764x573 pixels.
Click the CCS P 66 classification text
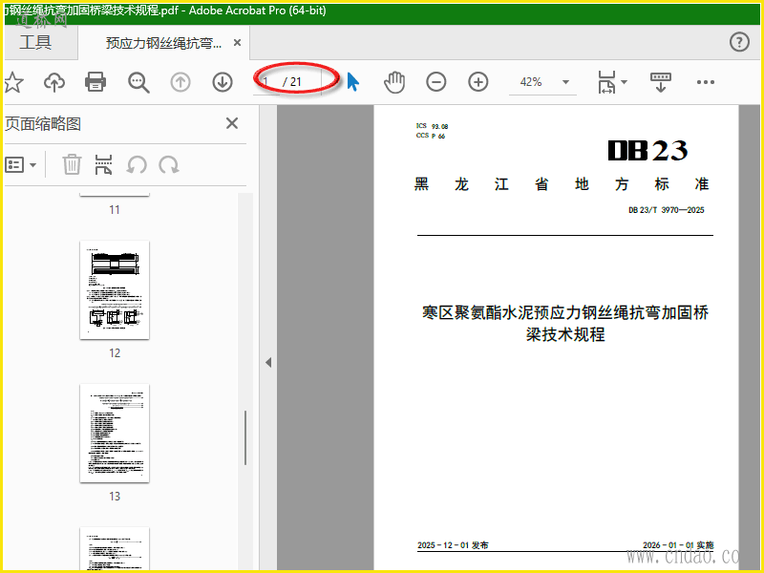tap(431, 136)
